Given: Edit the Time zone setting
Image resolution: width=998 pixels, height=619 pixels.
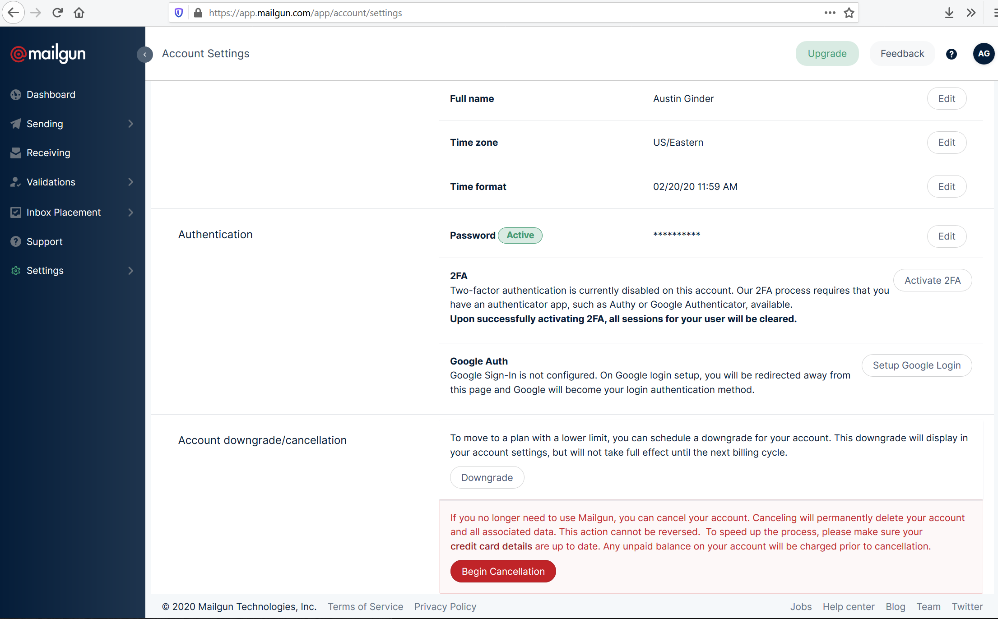Looking at the screenshot, I should (x=947, y=143).
